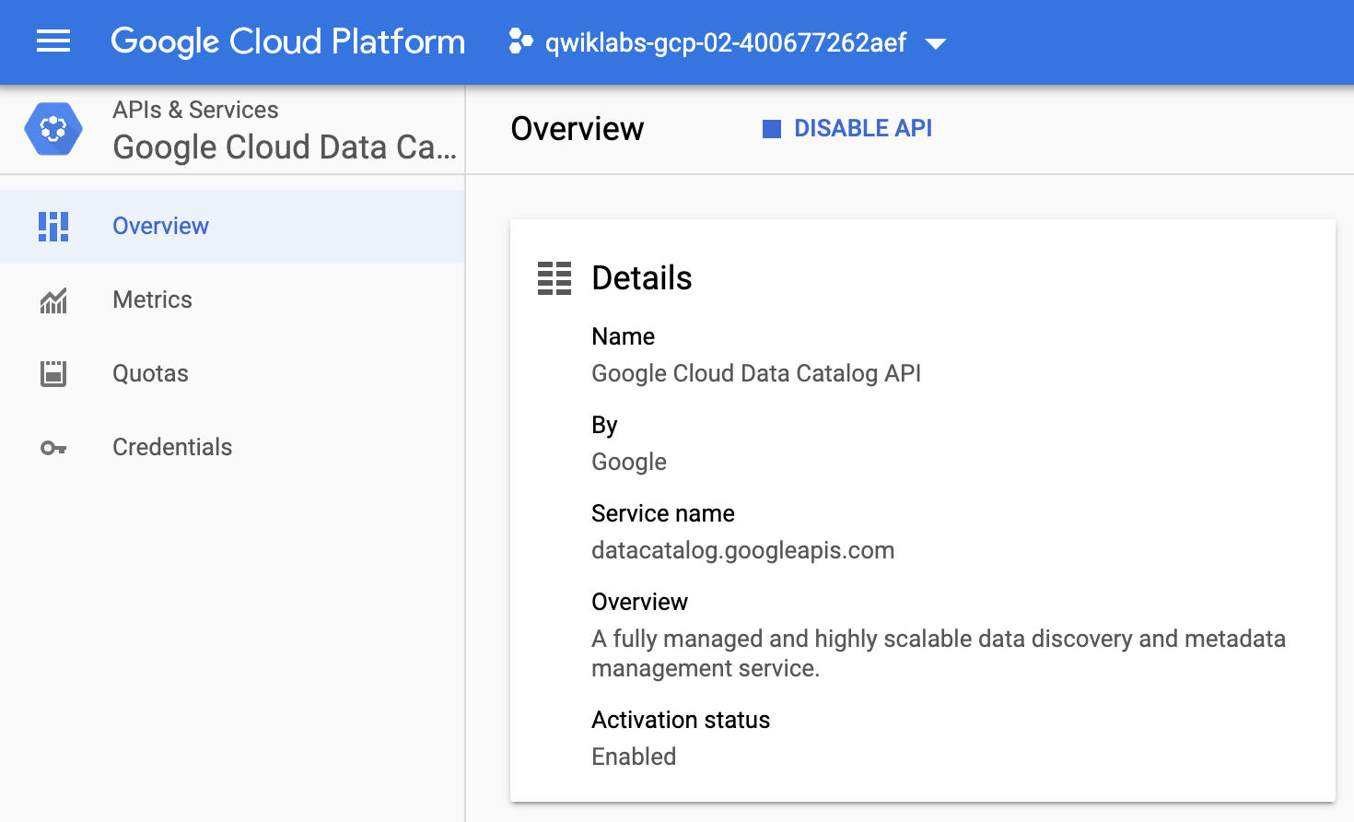Navigate to Credentials

pos(232,447)
